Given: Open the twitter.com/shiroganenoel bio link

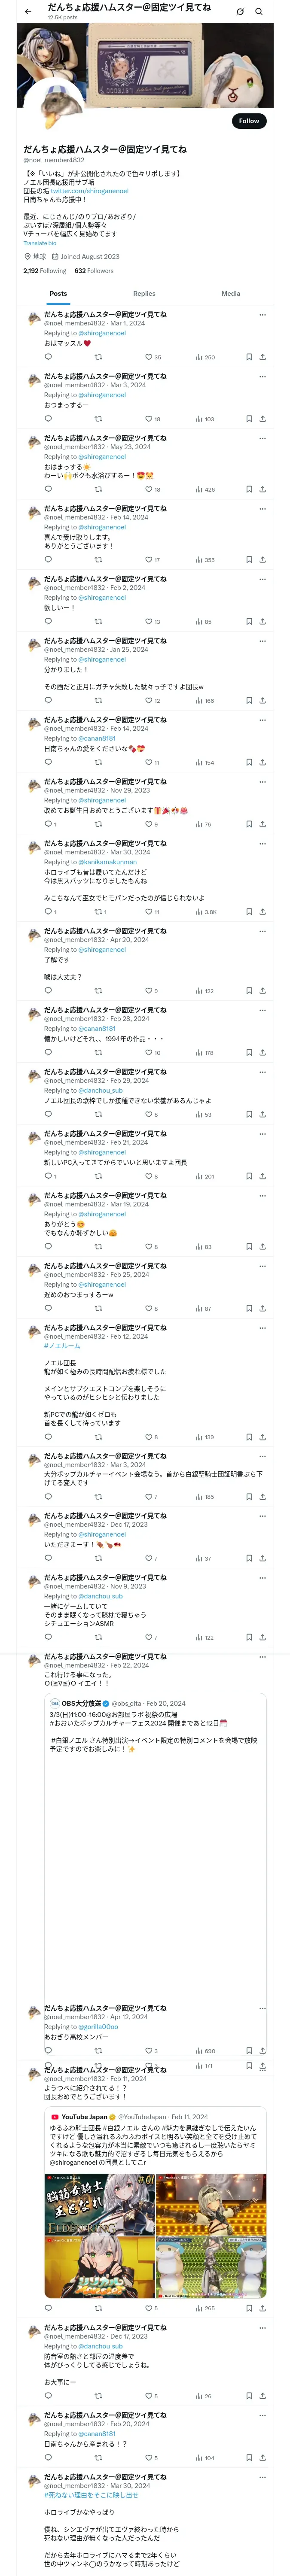Looking at the screenshot, I should [90, 191].
